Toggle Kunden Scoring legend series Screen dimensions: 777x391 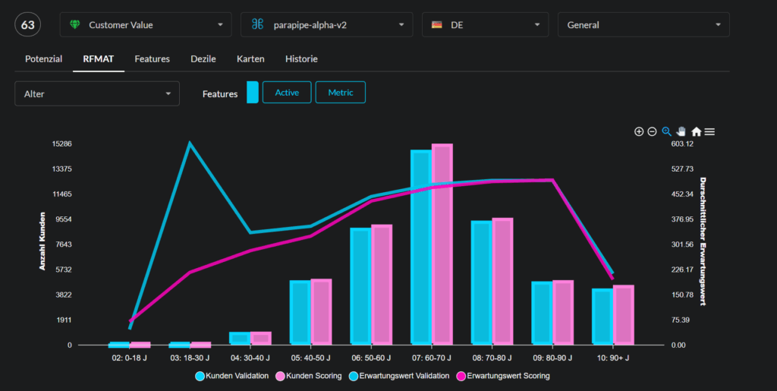[x=312, y=375]
